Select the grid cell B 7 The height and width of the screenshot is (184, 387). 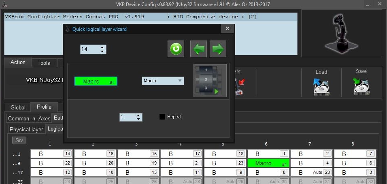(355, 154)
